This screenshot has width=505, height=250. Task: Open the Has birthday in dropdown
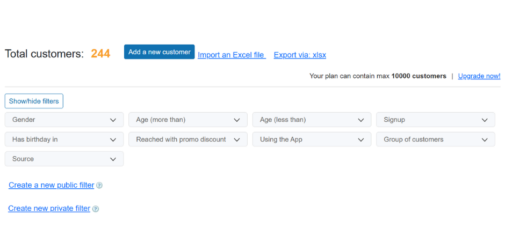pyautogui.click(x=64, y=139)
